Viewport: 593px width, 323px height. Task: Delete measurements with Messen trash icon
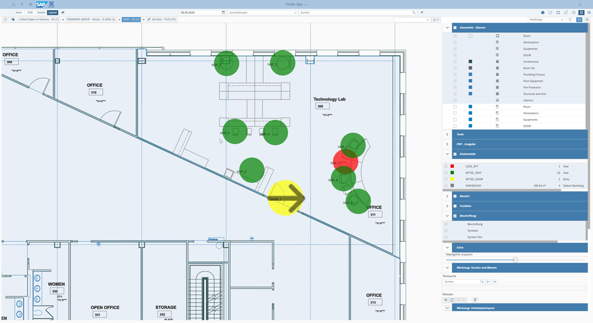tap(475, 300)
